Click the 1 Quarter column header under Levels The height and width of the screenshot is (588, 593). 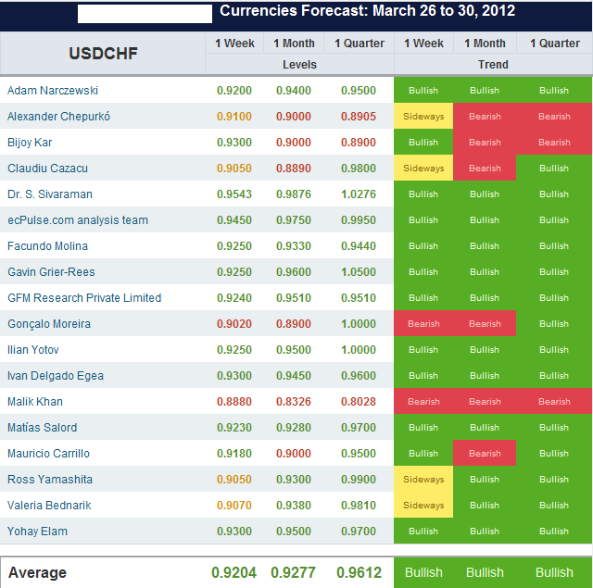pos(360,44)
